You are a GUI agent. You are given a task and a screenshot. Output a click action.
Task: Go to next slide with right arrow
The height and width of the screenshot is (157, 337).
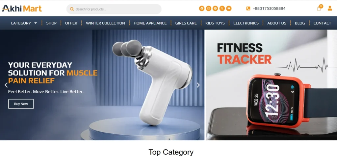[x=198, y=85]
